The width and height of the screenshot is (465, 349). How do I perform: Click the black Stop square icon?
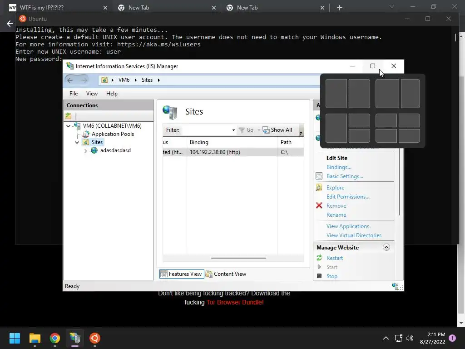[319, 276]
